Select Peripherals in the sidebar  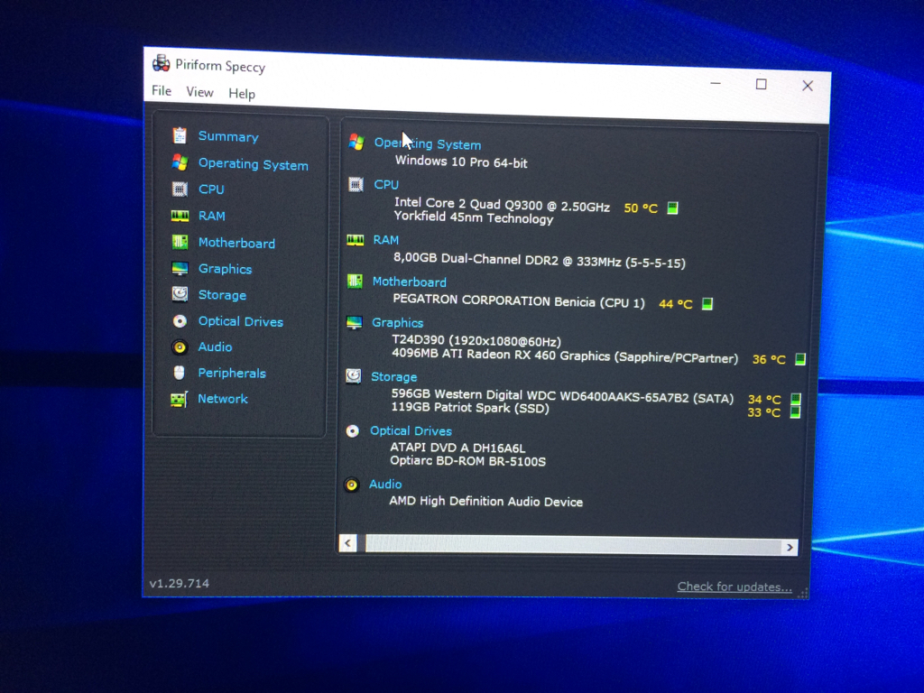point(232,373)
